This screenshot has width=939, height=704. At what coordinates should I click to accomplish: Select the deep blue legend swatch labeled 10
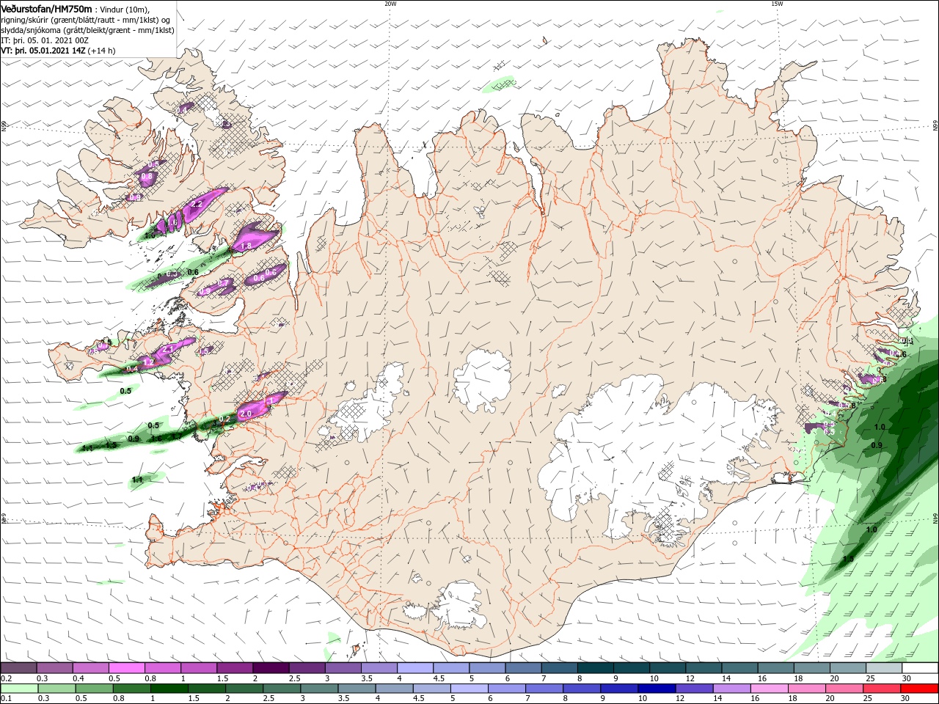coord(656,689)
